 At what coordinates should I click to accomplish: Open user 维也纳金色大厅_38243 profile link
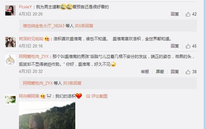pyautogui.click(x=44, y=26)
